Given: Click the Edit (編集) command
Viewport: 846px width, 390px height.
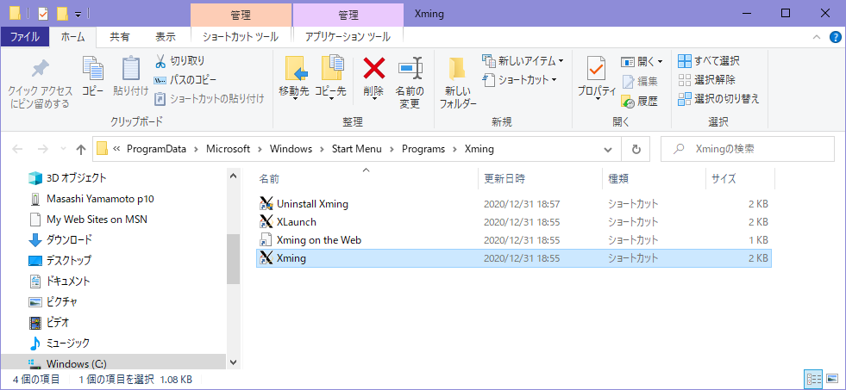Looking at the screenshot, I should [x=640, y=81].
